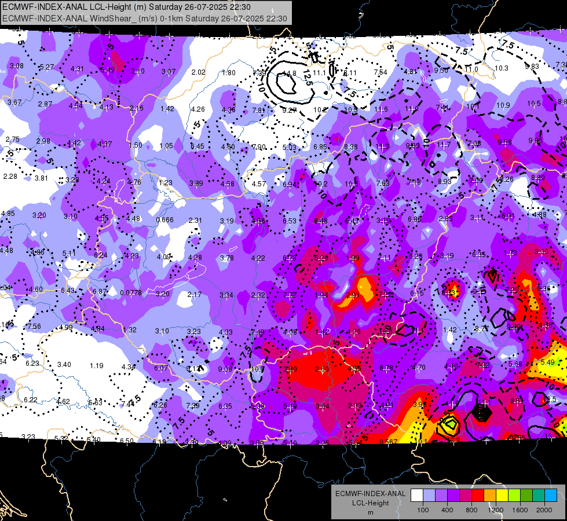Click the magenta legend color box
Image resolution: width=567 pixels, height=521 pixels.
coord(466,495)
